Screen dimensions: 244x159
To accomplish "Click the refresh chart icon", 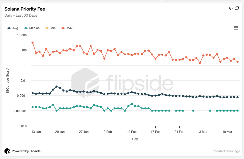I will 237,8.
